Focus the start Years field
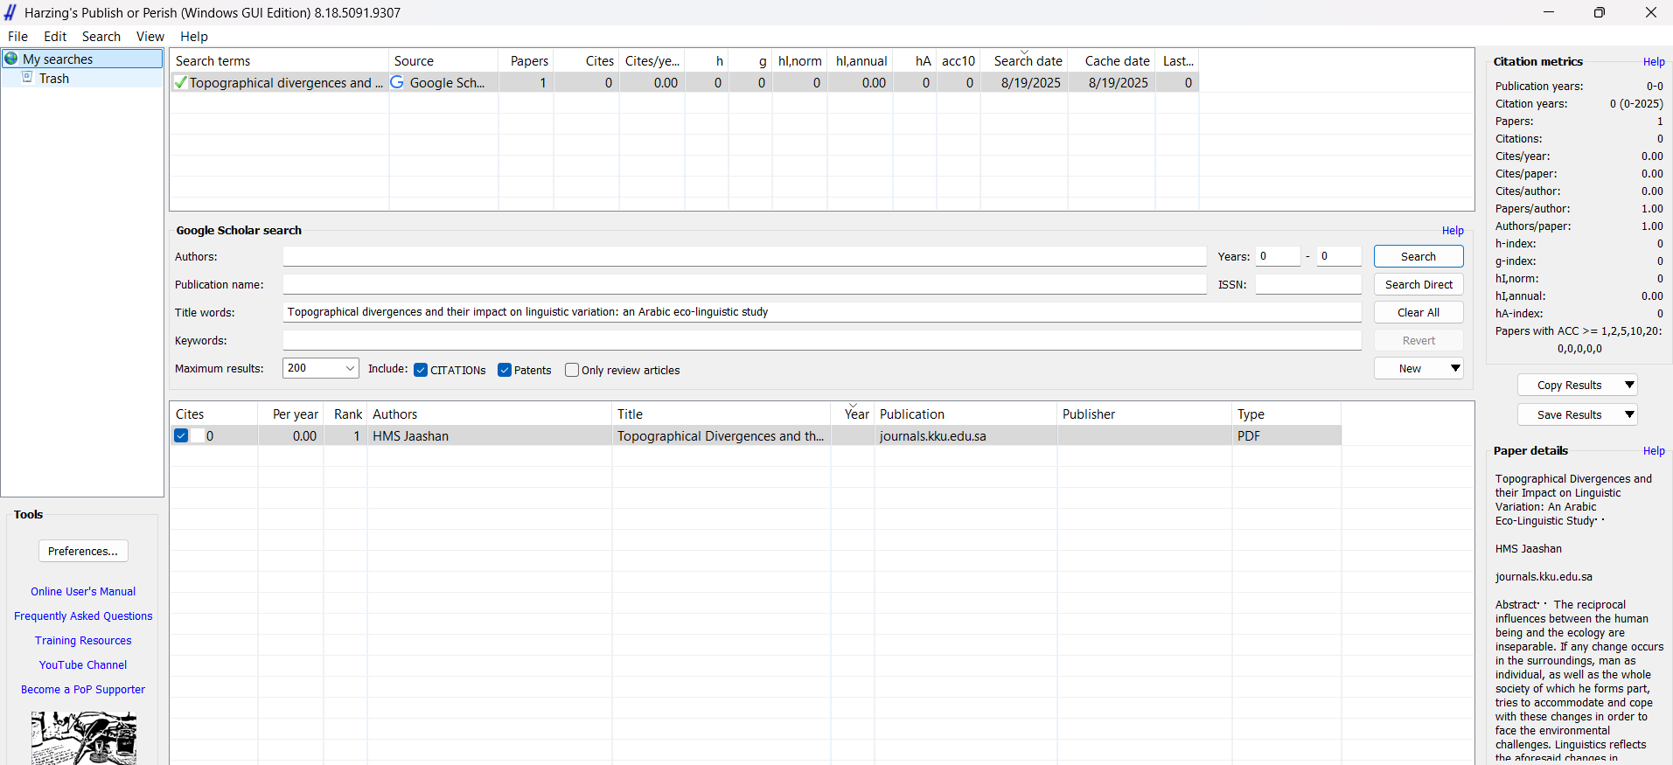 click(x=1278, y=256)
